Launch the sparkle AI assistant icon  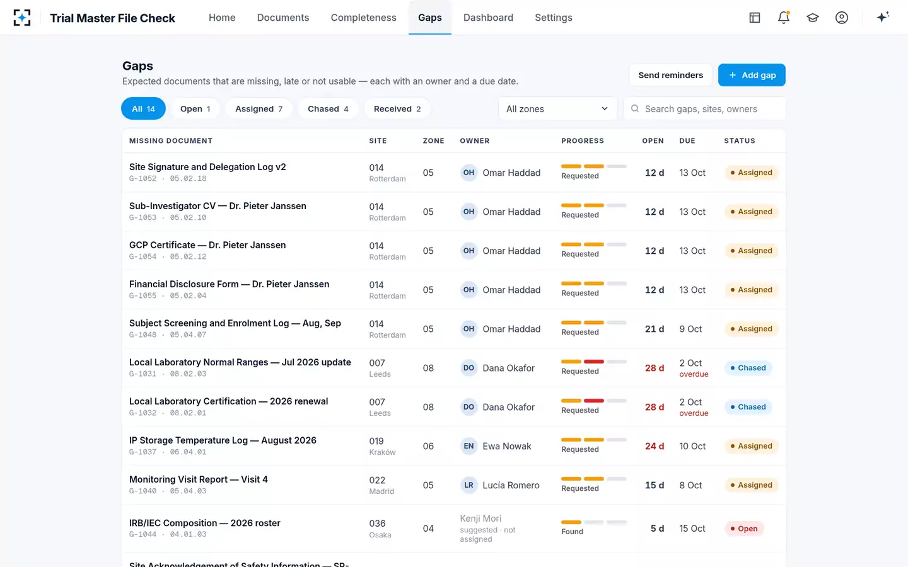(883, 17)
